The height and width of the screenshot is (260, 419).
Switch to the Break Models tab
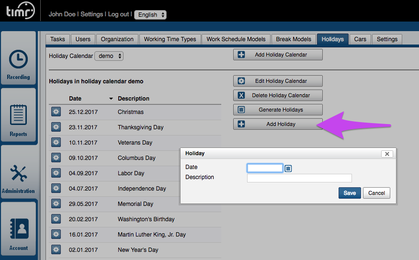[x=294, y=39]
